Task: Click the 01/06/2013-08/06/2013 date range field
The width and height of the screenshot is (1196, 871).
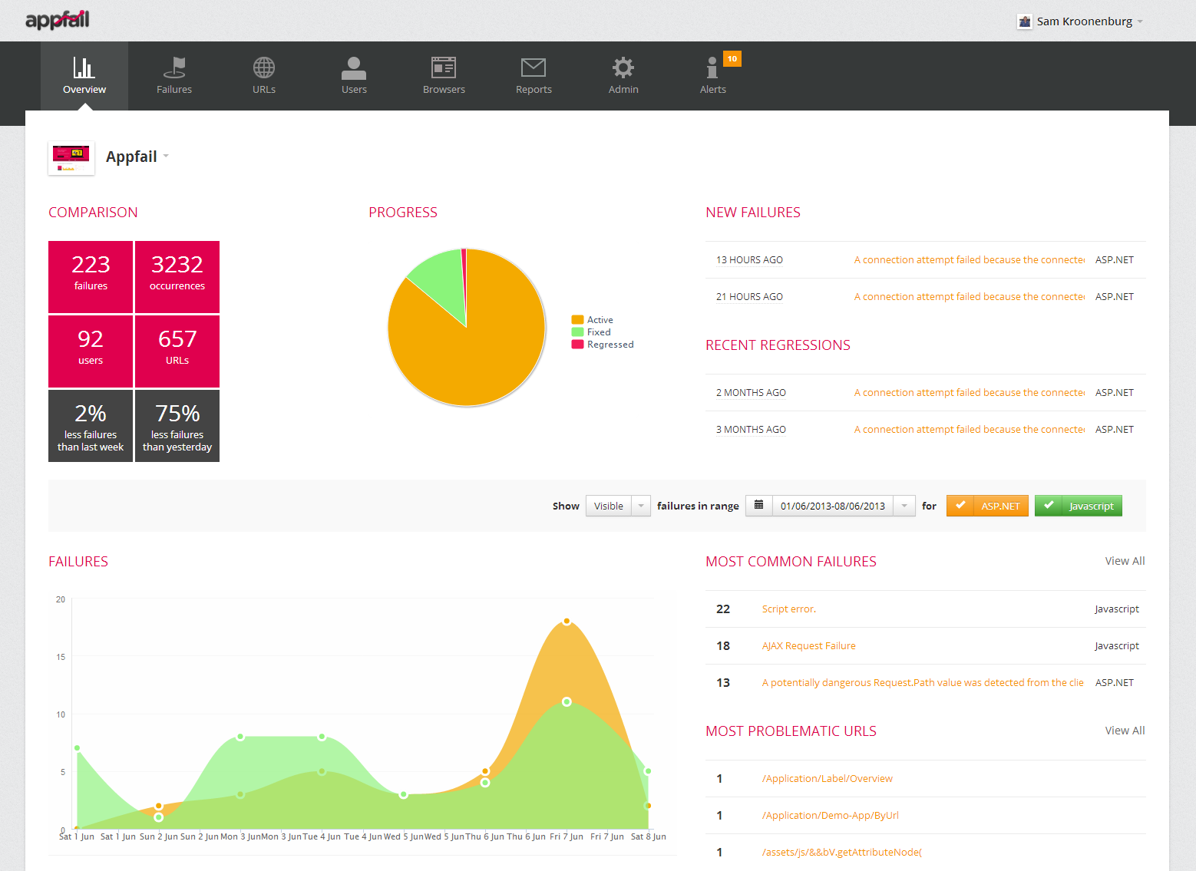Action: pos(833,506)
